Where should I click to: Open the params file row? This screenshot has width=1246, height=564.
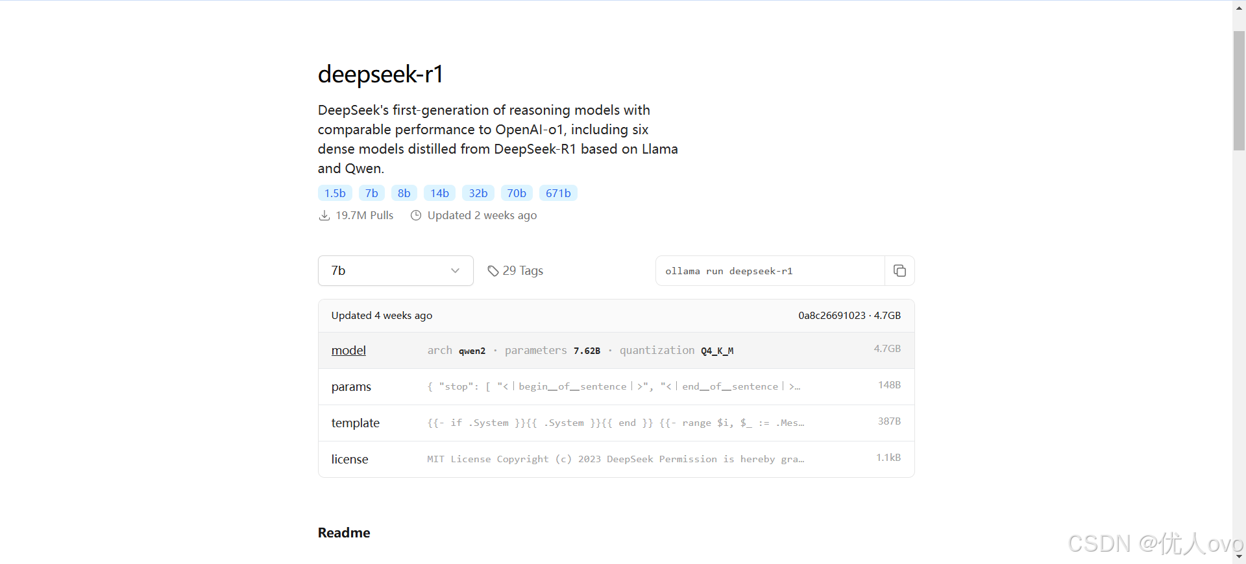click(x=616, y=387)
